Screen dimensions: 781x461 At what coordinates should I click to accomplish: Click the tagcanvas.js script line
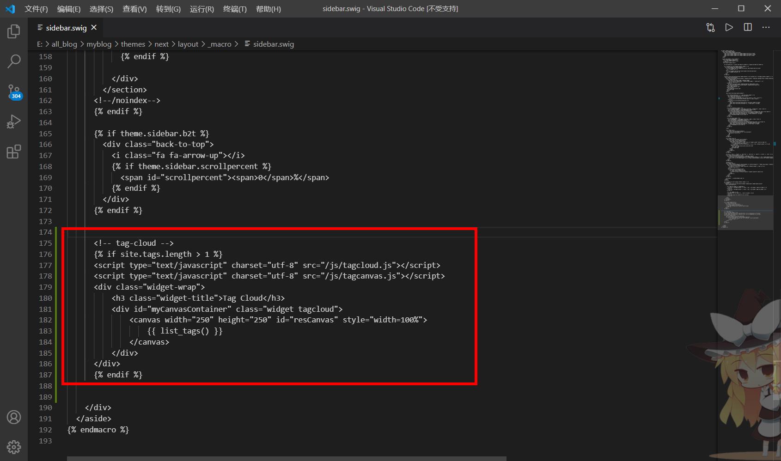[x=269, y=276]
